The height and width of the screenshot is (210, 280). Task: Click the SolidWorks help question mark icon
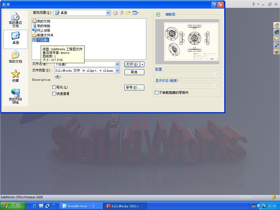coord(253,4)
